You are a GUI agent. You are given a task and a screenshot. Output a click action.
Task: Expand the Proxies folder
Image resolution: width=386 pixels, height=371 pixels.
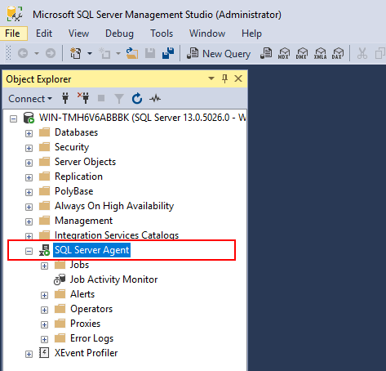[x=44, y=324]
